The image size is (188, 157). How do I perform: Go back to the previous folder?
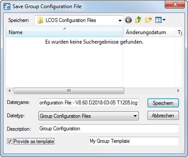tap(128, 20)
